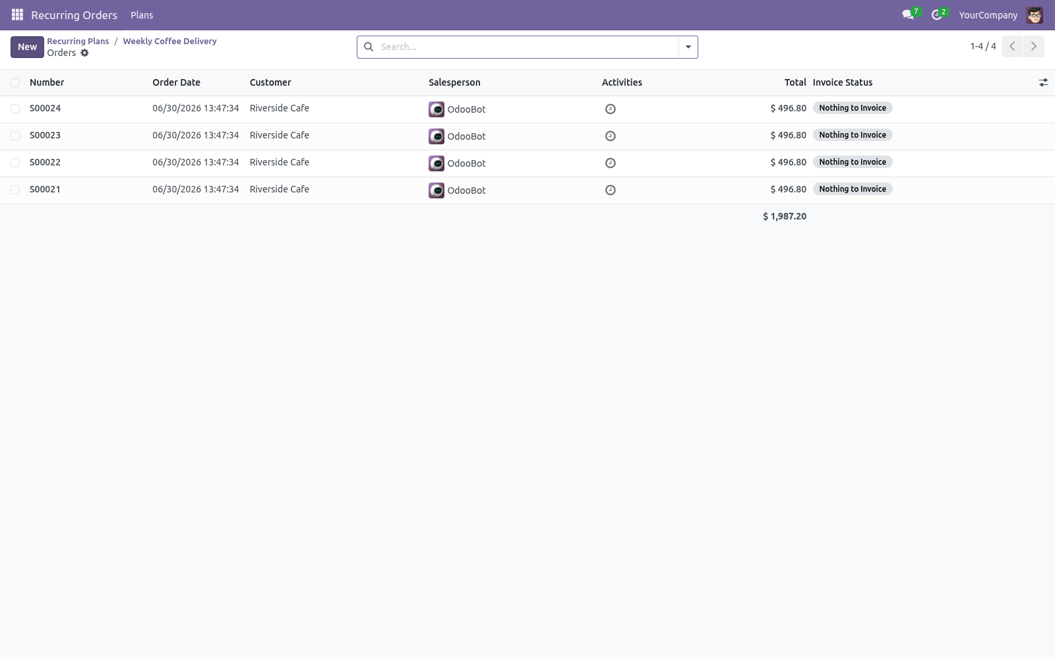Sort by the Number column header
The width and height of the screenshot is (1055, 659).
tap(47, 82)
